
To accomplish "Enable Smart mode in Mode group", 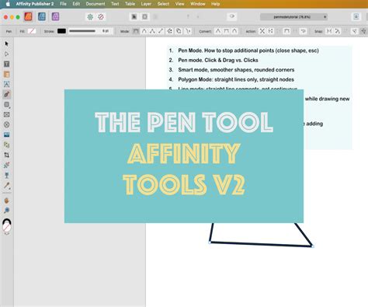I will coord(144,31).
